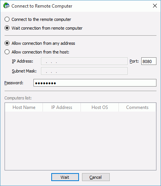The image size is (161, 186).
Task: Focus the Password field
Action: click(x=95, y=83)
